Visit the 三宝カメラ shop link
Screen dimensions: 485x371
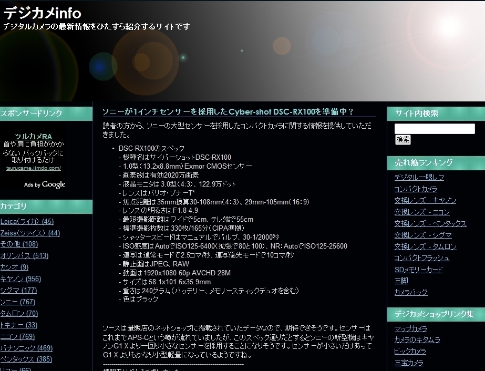tap(409, 363)
